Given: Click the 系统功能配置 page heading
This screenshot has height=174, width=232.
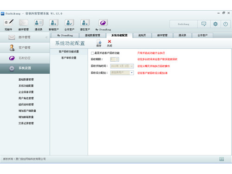Looking at the screenshot, I should tap(70, 43).
